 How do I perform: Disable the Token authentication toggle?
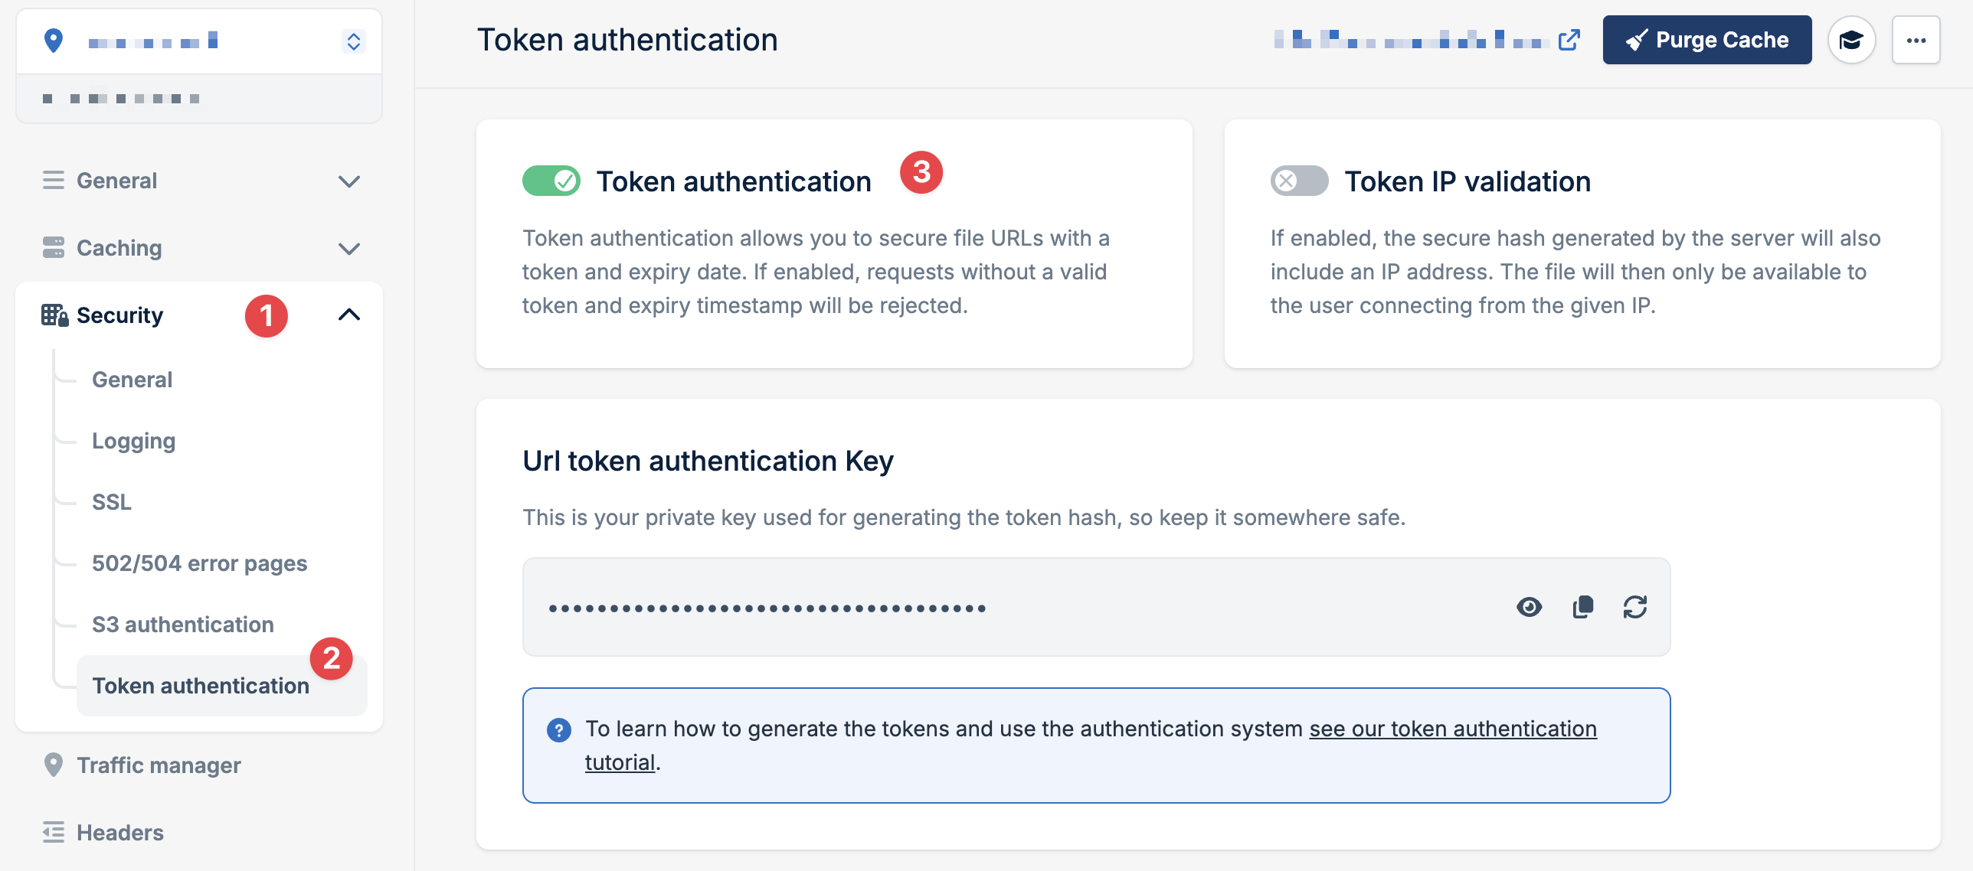[x=551, y=181]
